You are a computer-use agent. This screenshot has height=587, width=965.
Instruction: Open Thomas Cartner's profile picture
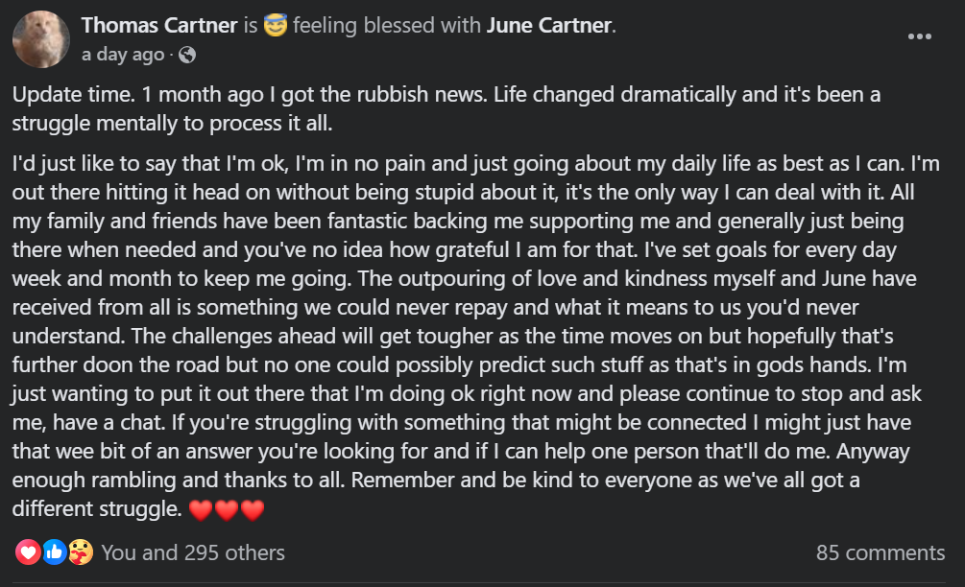click(x=40, y=38)
